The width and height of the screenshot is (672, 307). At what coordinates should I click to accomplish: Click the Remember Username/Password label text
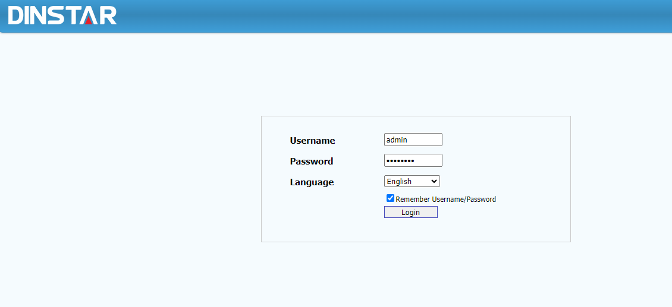click(x=445, y=199)
